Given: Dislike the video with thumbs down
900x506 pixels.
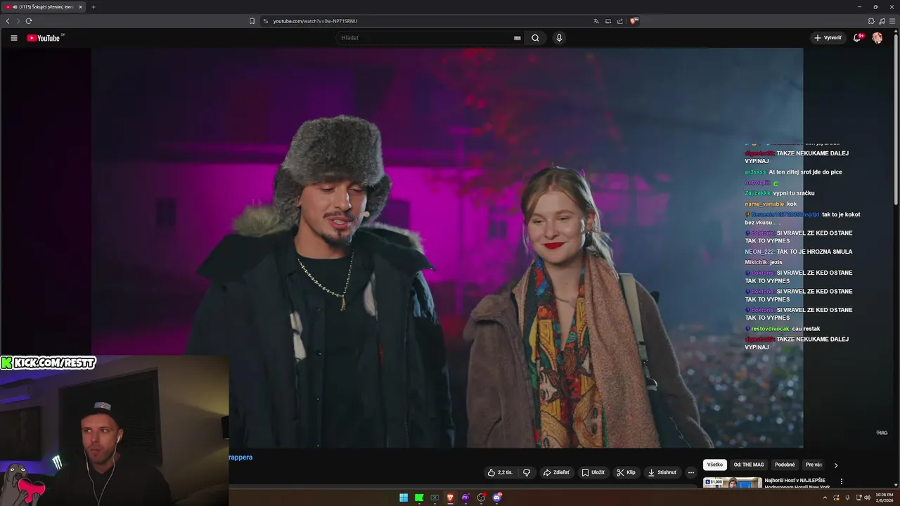Looking at the screenshot, I should 527,472.
